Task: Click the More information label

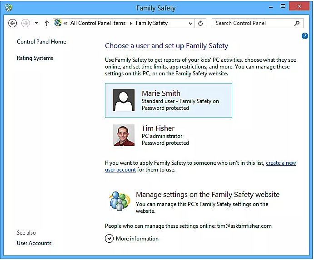Action: 137,239
